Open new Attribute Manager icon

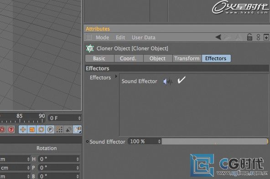point(266,37)
